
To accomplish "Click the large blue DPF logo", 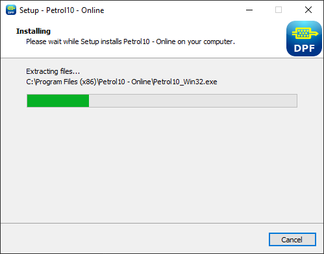I will click(304, 39).
